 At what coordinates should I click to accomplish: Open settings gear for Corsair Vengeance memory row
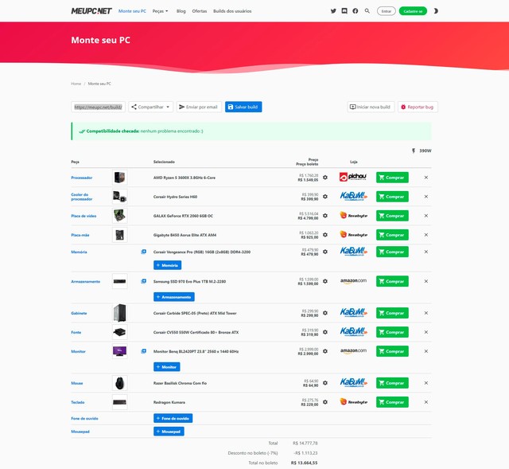pyautogui.click(x=325, y=252)
